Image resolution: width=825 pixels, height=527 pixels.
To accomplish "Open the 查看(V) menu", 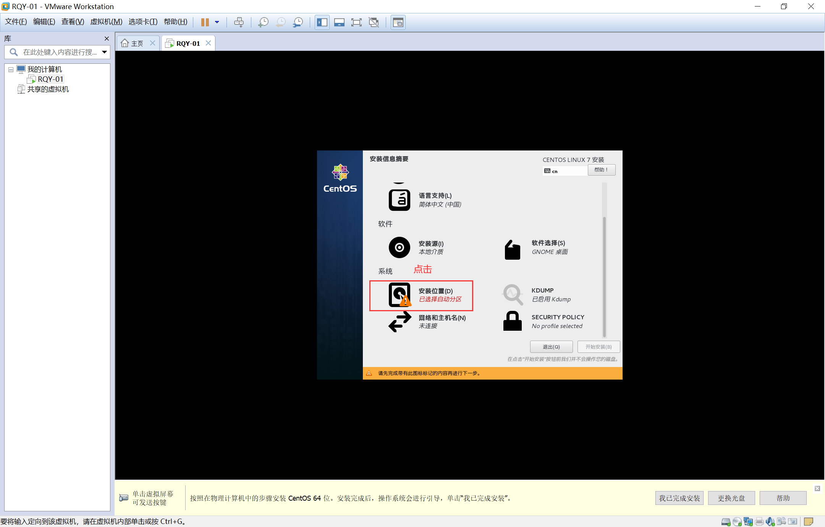I will [x=73, y=22].
